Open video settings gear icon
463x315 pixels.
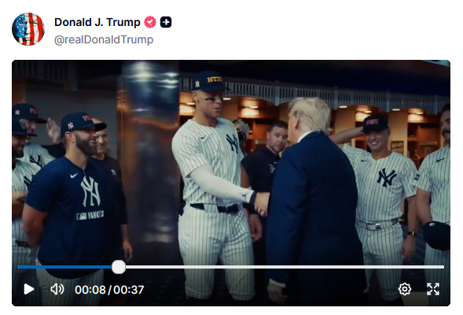click(405, 289)
